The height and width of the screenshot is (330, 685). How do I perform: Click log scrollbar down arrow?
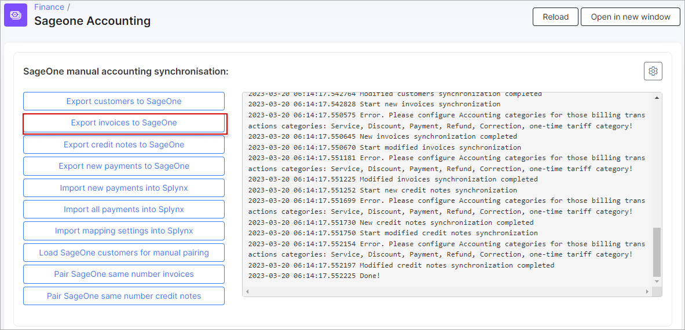point(657,281)
